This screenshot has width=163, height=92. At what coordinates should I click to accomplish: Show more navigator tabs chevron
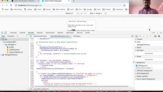pos(18,36)
